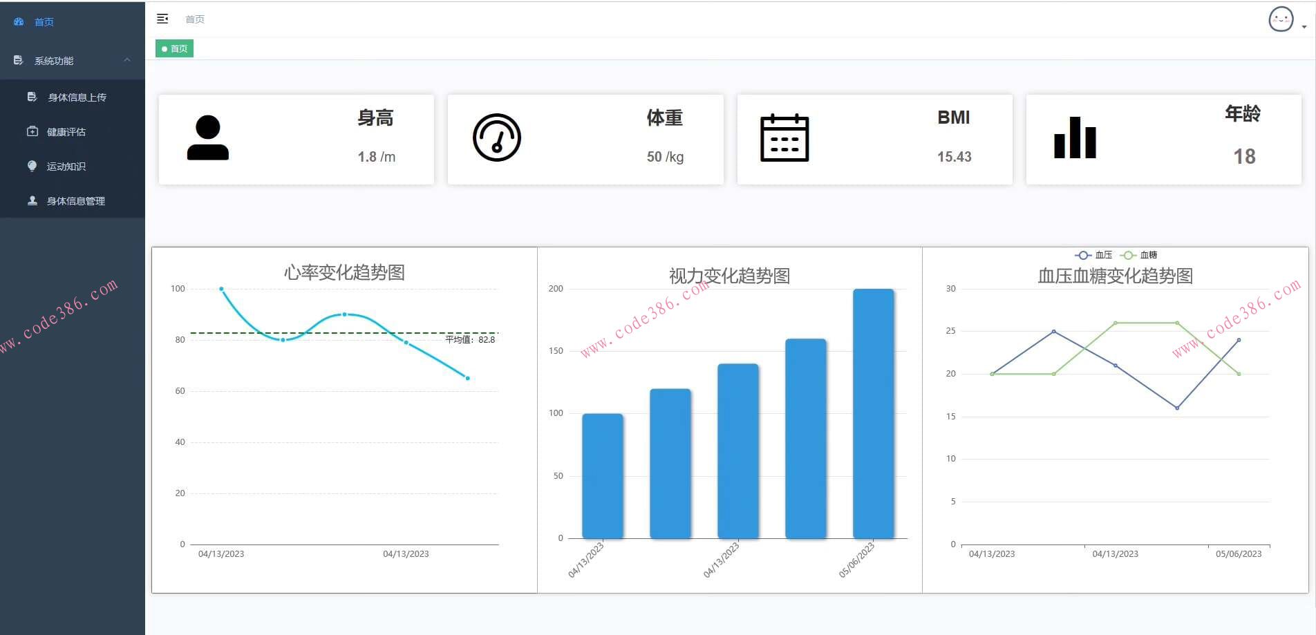Click the person icon on the 身高 card
The height and width of the screenshot is (635, 1316).
point(207,137)
